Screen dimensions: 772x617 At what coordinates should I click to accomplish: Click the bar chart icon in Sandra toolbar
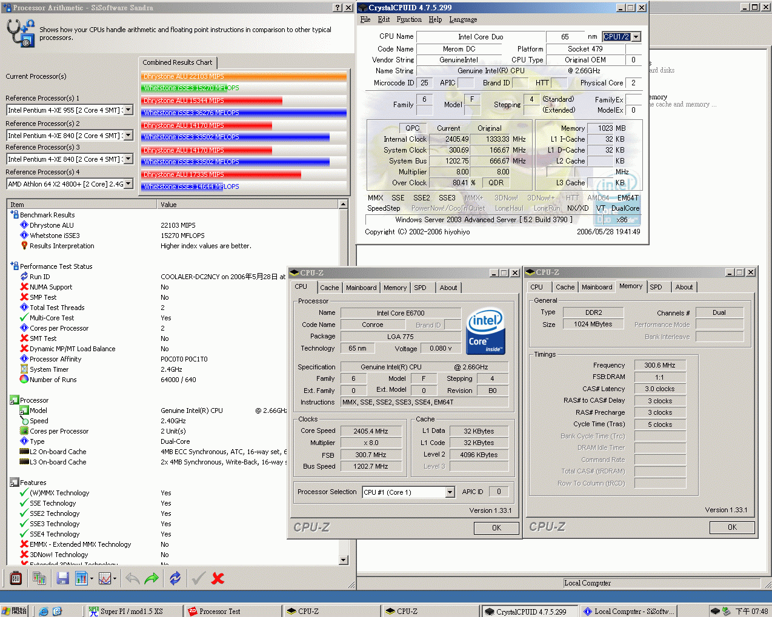point(81,578)
